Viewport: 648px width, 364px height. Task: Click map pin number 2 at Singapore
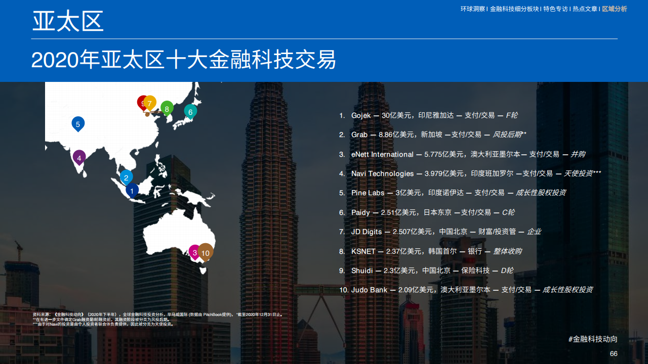click(126, 178)
